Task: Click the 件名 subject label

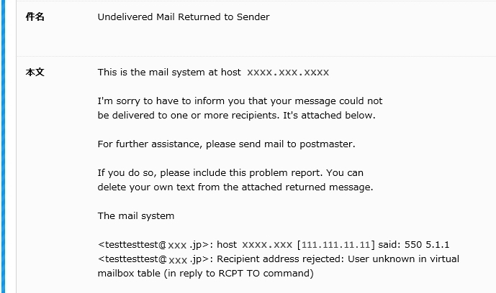Action: [x=35, y=17]
